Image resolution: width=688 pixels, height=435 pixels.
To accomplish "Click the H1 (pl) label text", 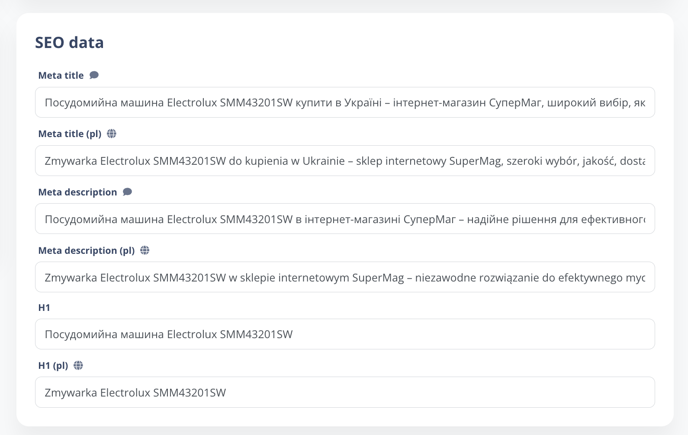I will pos(53,366).
